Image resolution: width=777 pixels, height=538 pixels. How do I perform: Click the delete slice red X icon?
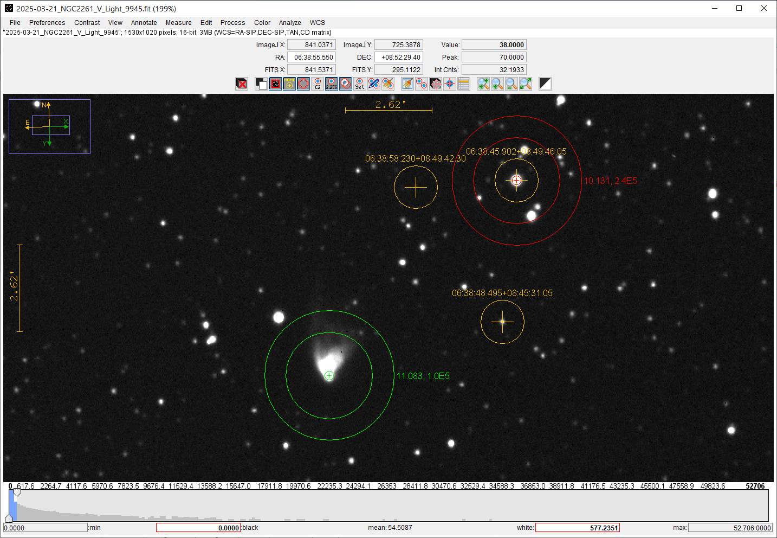(242, 84)
